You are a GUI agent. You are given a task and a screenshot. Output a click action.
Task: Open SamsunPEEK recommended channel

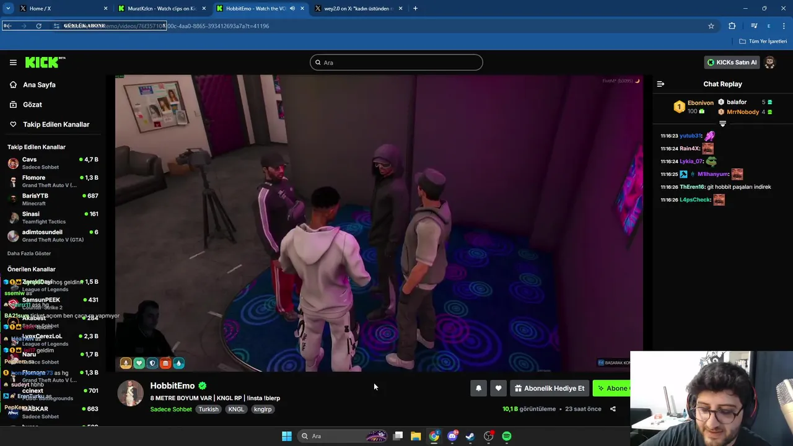click(53, 303)
